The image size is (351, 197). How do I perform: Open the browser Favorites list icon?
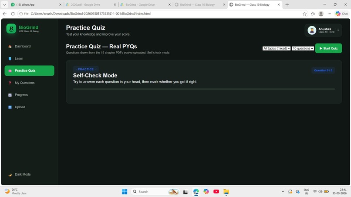pos(313,13)
